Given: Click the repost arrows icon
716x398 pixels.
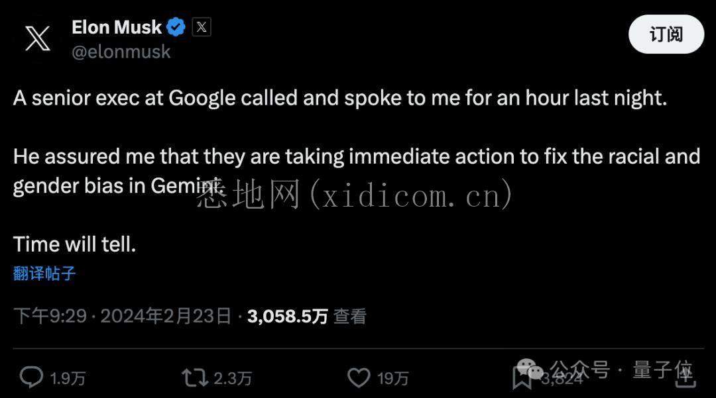Looking at the screenshot, I should 194,377.
